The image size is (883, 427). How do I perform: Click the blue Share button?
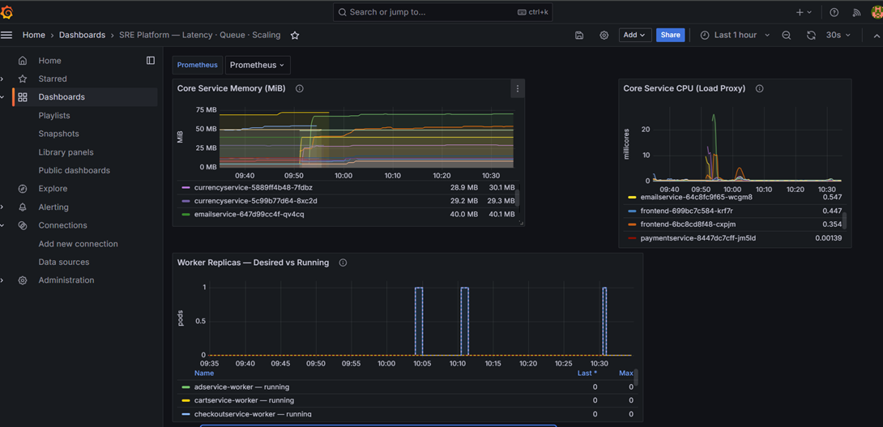point(670,35)
